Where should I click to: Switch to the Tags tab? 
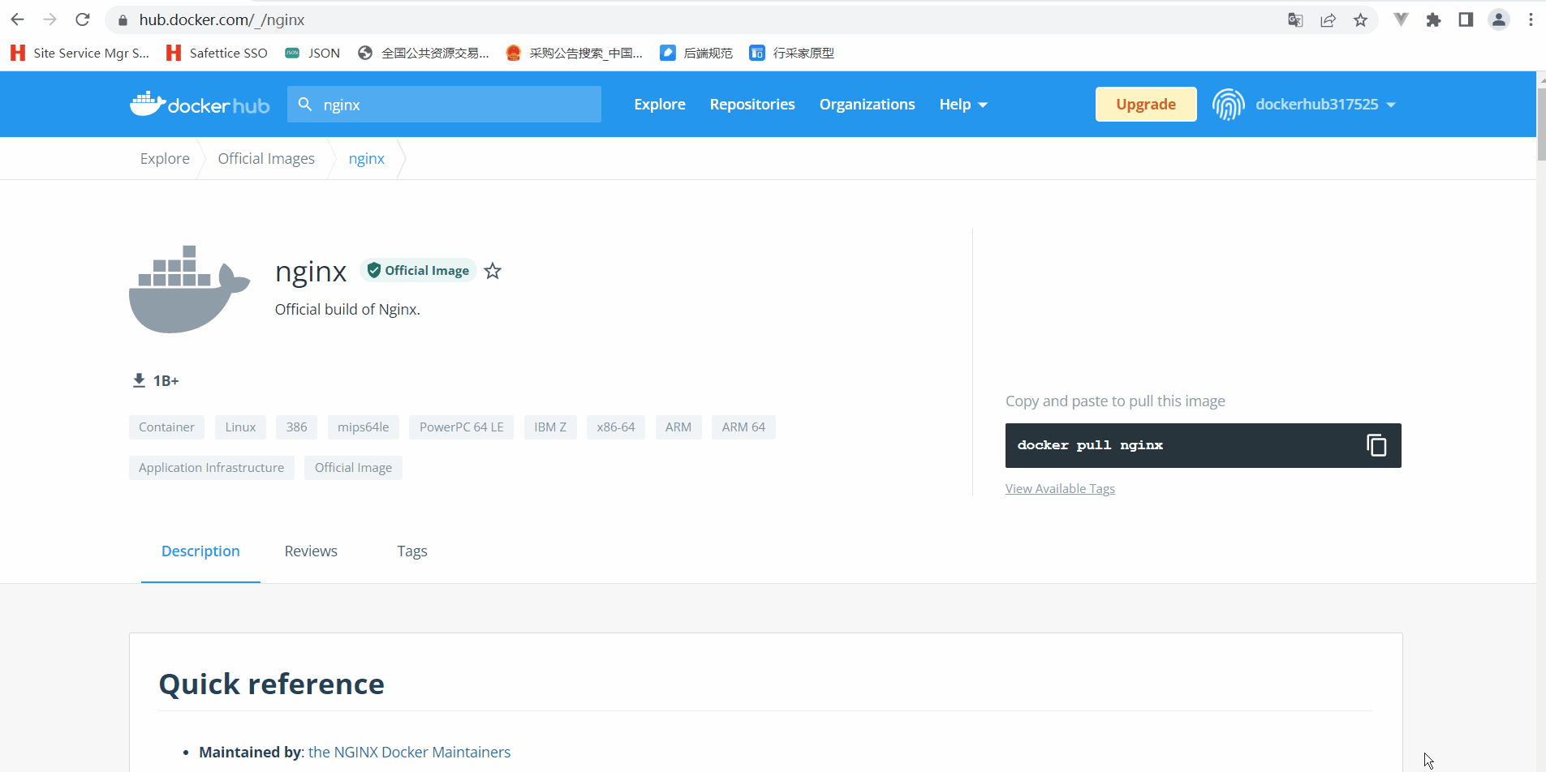[x=412, y=551]
